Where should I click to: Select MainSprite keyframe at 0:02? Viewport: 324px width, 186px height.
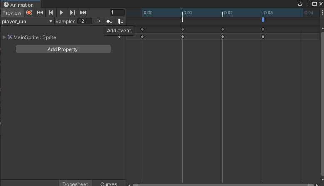[x=222, y=37]
